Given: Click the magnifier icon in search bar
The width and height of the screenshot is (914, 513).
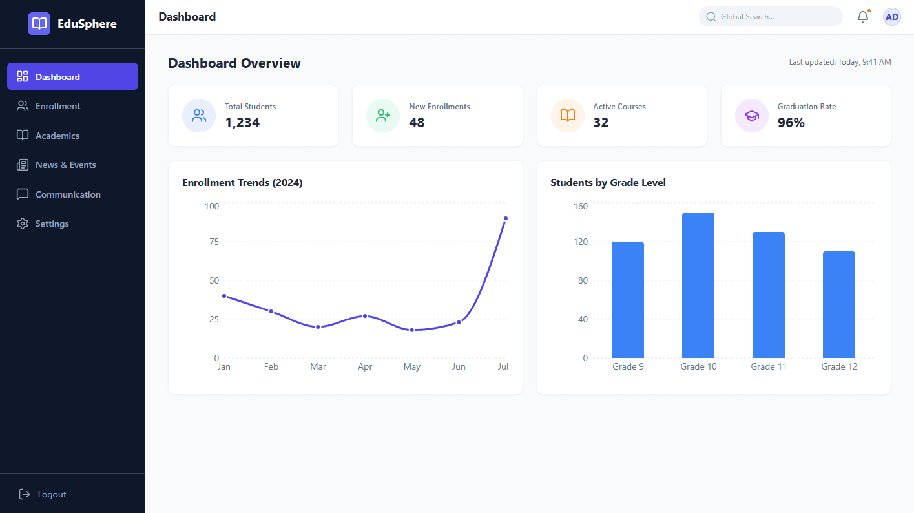Looking at the screenshot, I should point(711,17).
